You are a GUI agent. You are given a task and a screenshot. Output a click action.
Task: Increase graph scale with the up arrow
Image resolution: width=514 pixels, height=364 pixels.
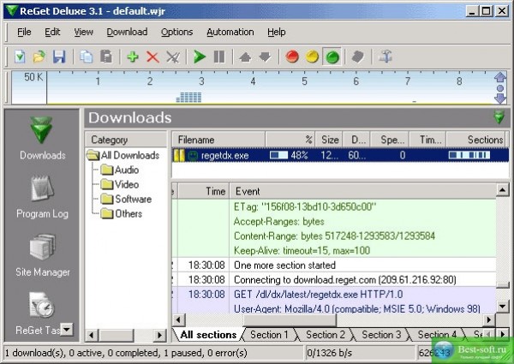[500, 78]
